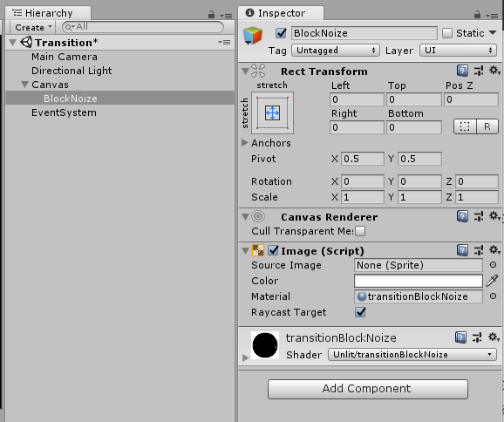Collapse the Image script foldout

pos(245,251)
